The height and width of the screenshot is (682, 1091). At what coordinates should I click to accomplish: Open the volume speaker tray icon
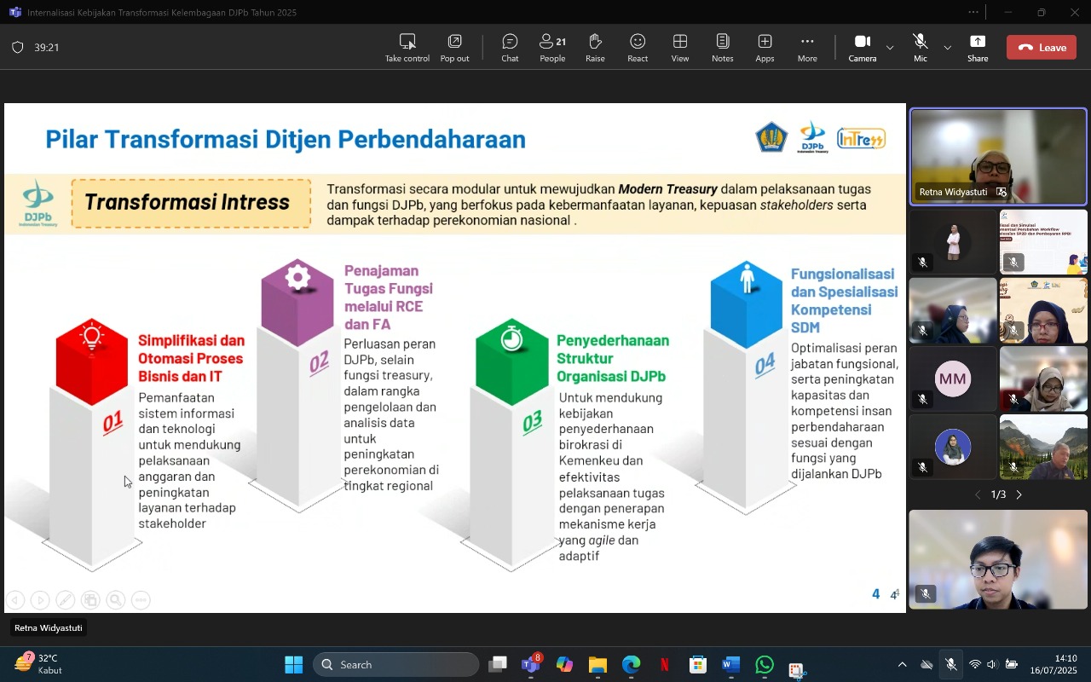[993, 664]
